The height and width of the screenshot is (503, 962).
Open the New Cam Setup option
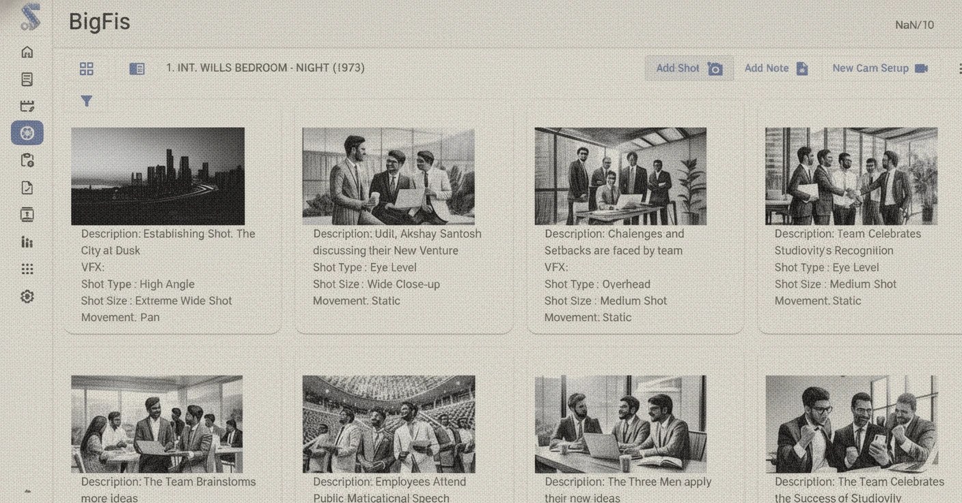tap(879, 68)
